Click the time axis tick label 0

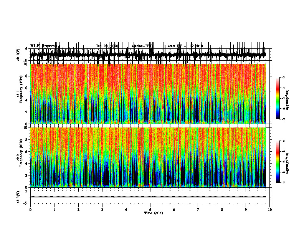[30, 210]
